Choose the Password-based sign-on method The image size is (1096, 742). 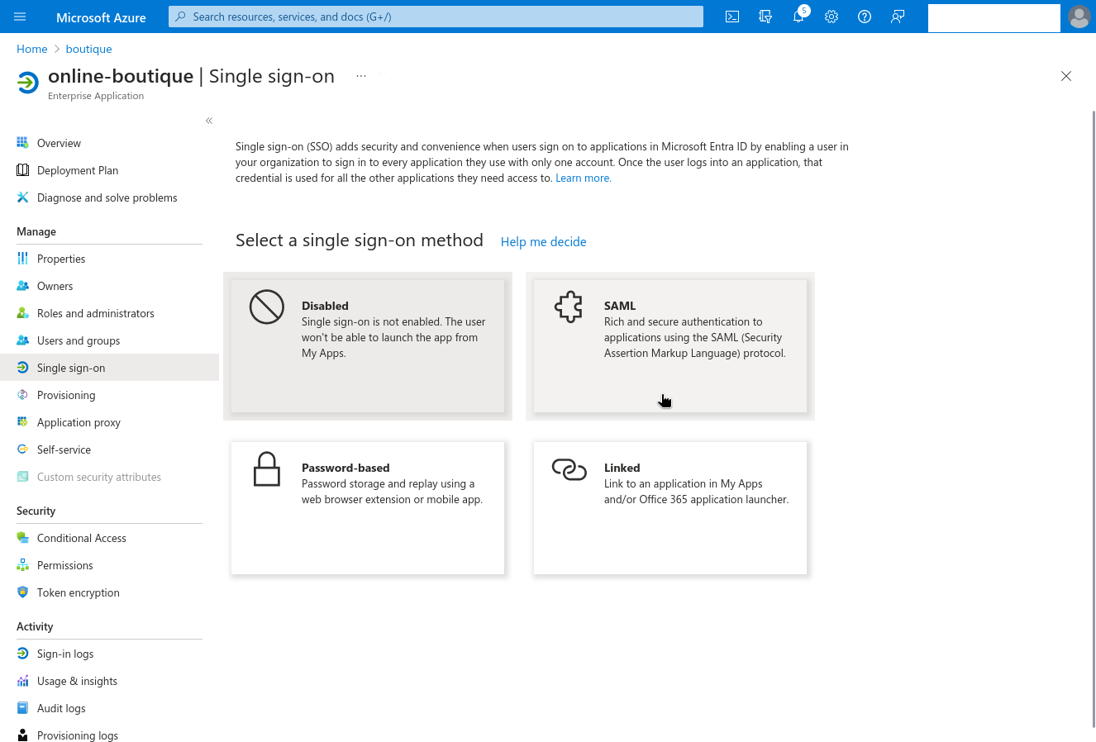pos(368,507)
